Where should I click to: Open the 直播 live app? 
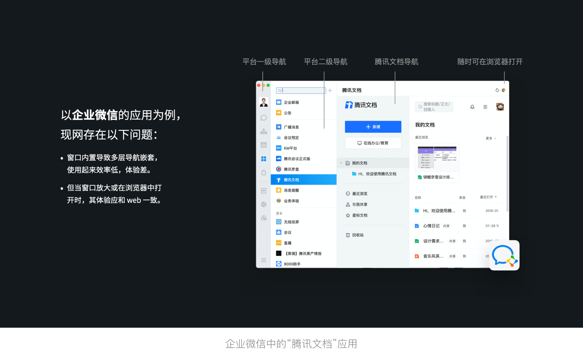[x=304, y=243]
